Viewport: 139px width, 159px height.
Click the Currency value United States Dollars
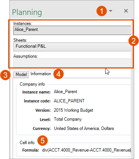coord(84,128)
